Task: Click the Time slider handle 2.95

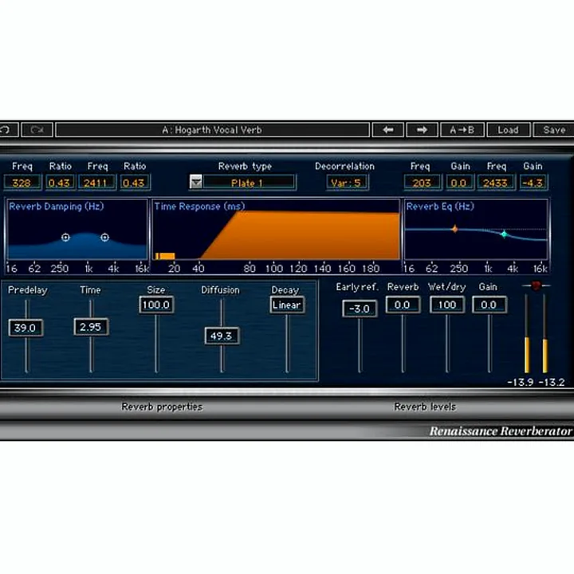Action: pyautogui.click(x=91, y=327)
